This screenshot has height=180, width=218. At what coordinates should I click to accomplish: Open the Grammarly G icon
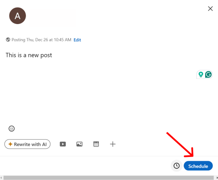point(208,75)
